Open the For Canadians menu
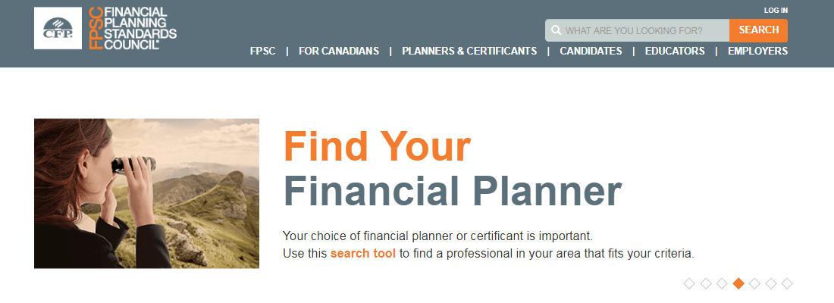The image size is (834, 303). 339,51
